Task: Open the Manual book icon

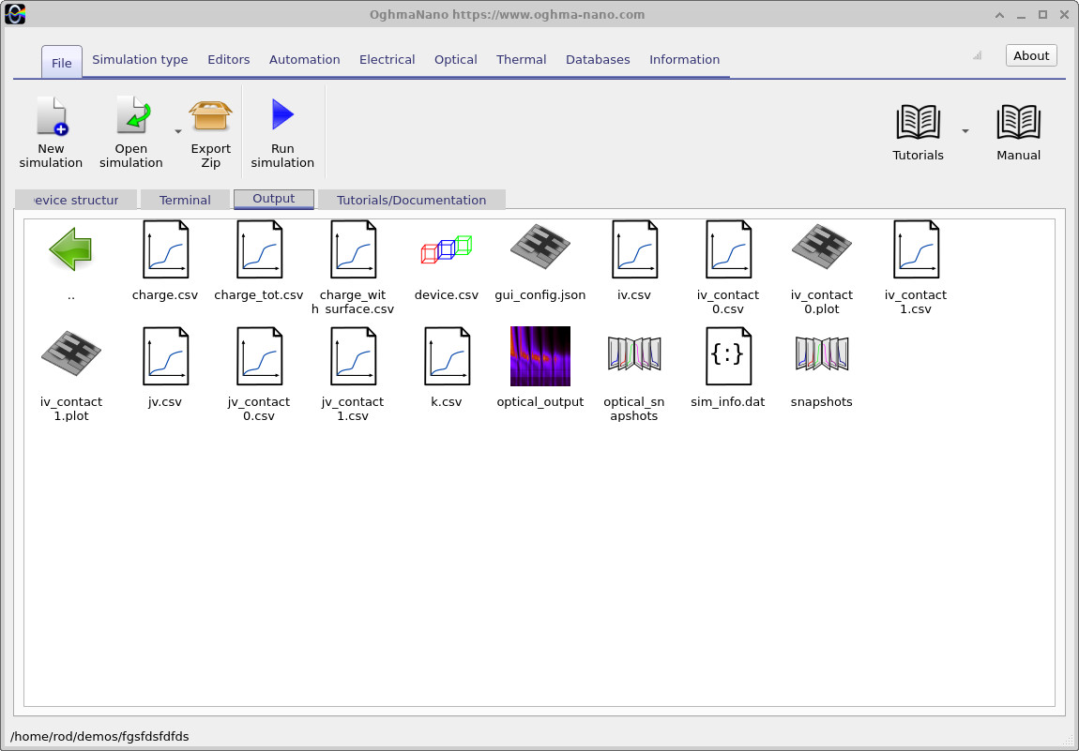Action: tap(1018, 123)
